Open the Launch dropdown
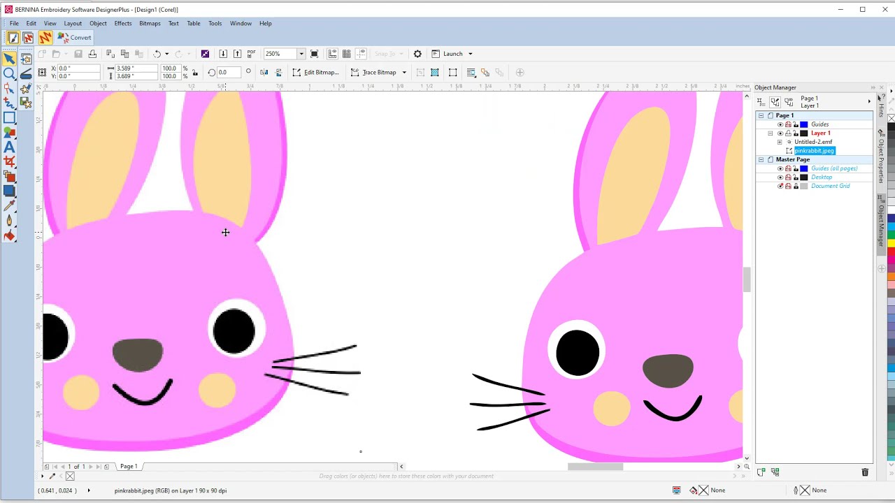895x503 pixels. tap(470, 54)
